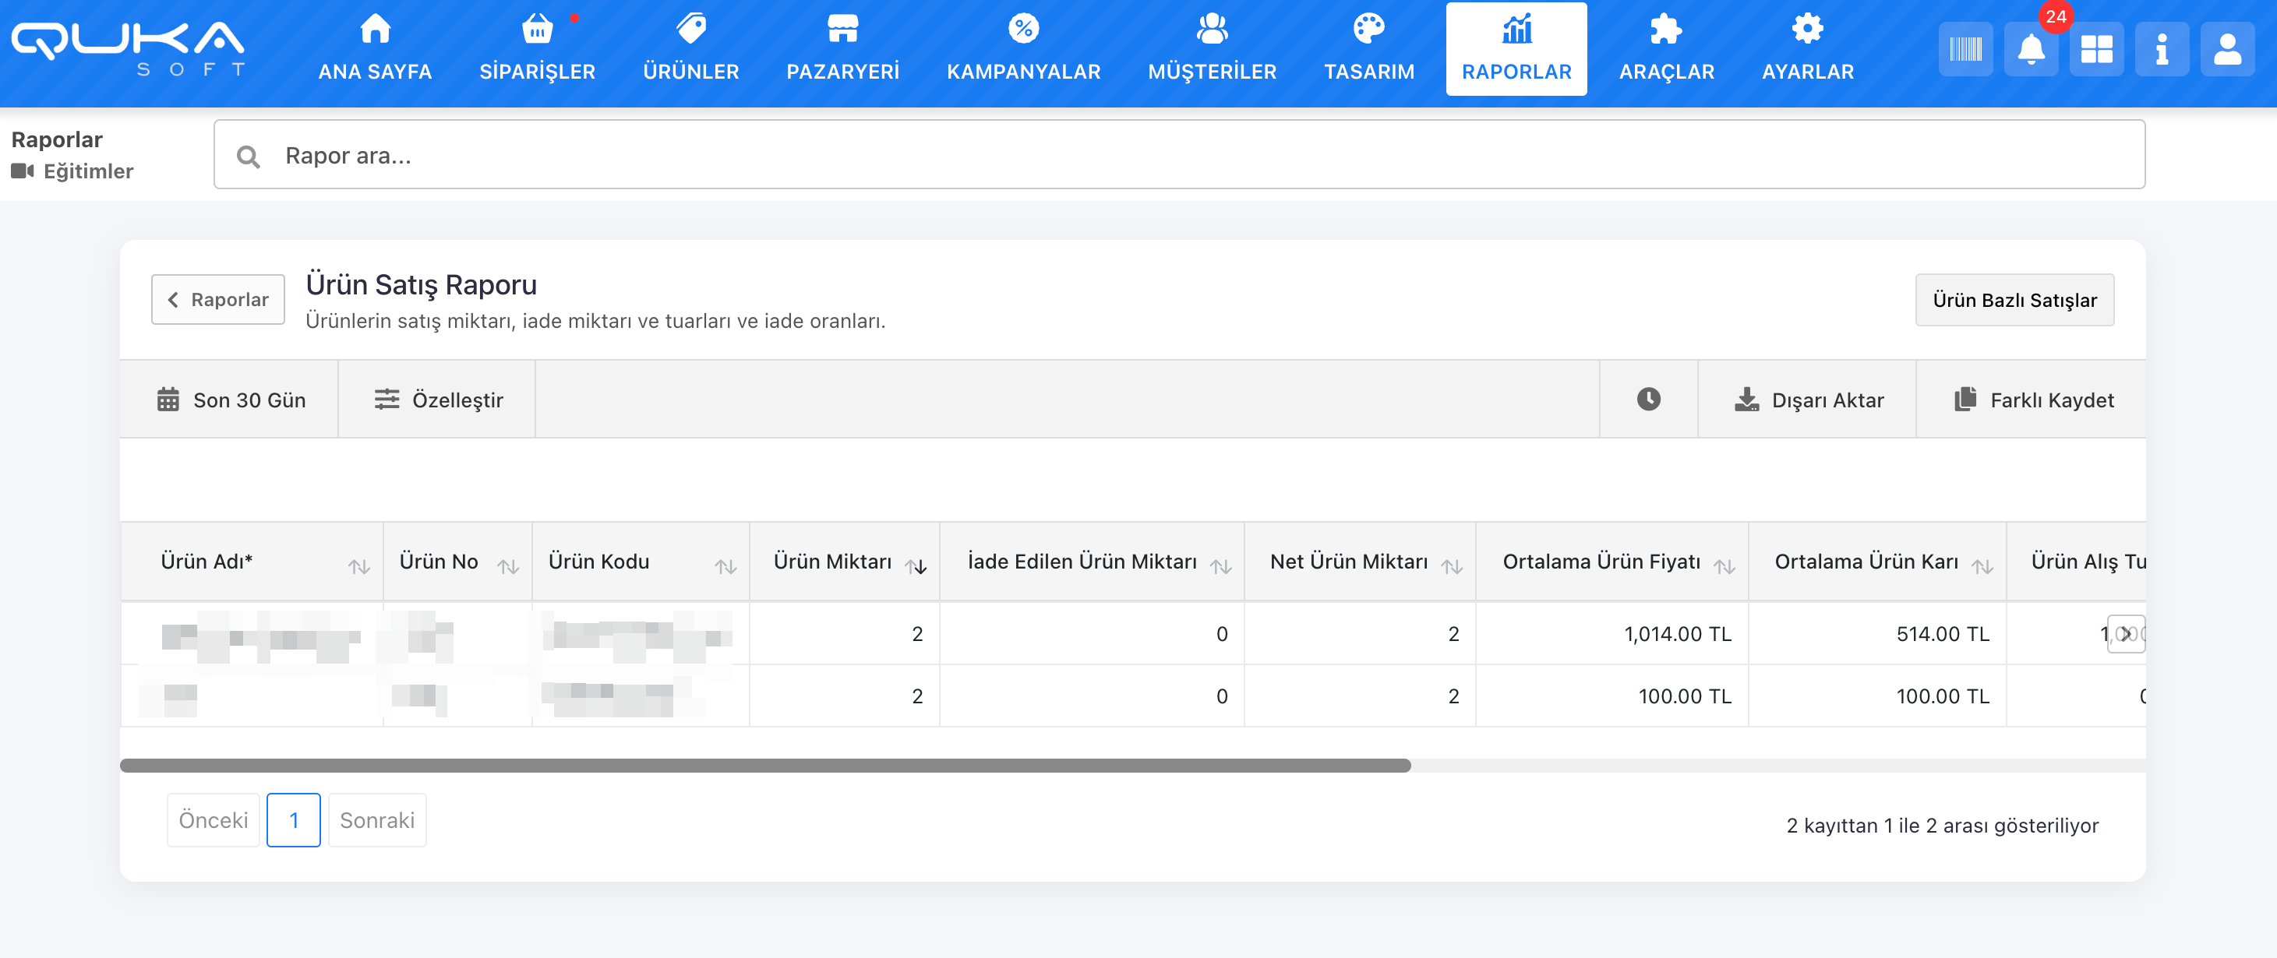Open the KAMPANYALAR menu
2277x958 pixels.
point(1022,50)
